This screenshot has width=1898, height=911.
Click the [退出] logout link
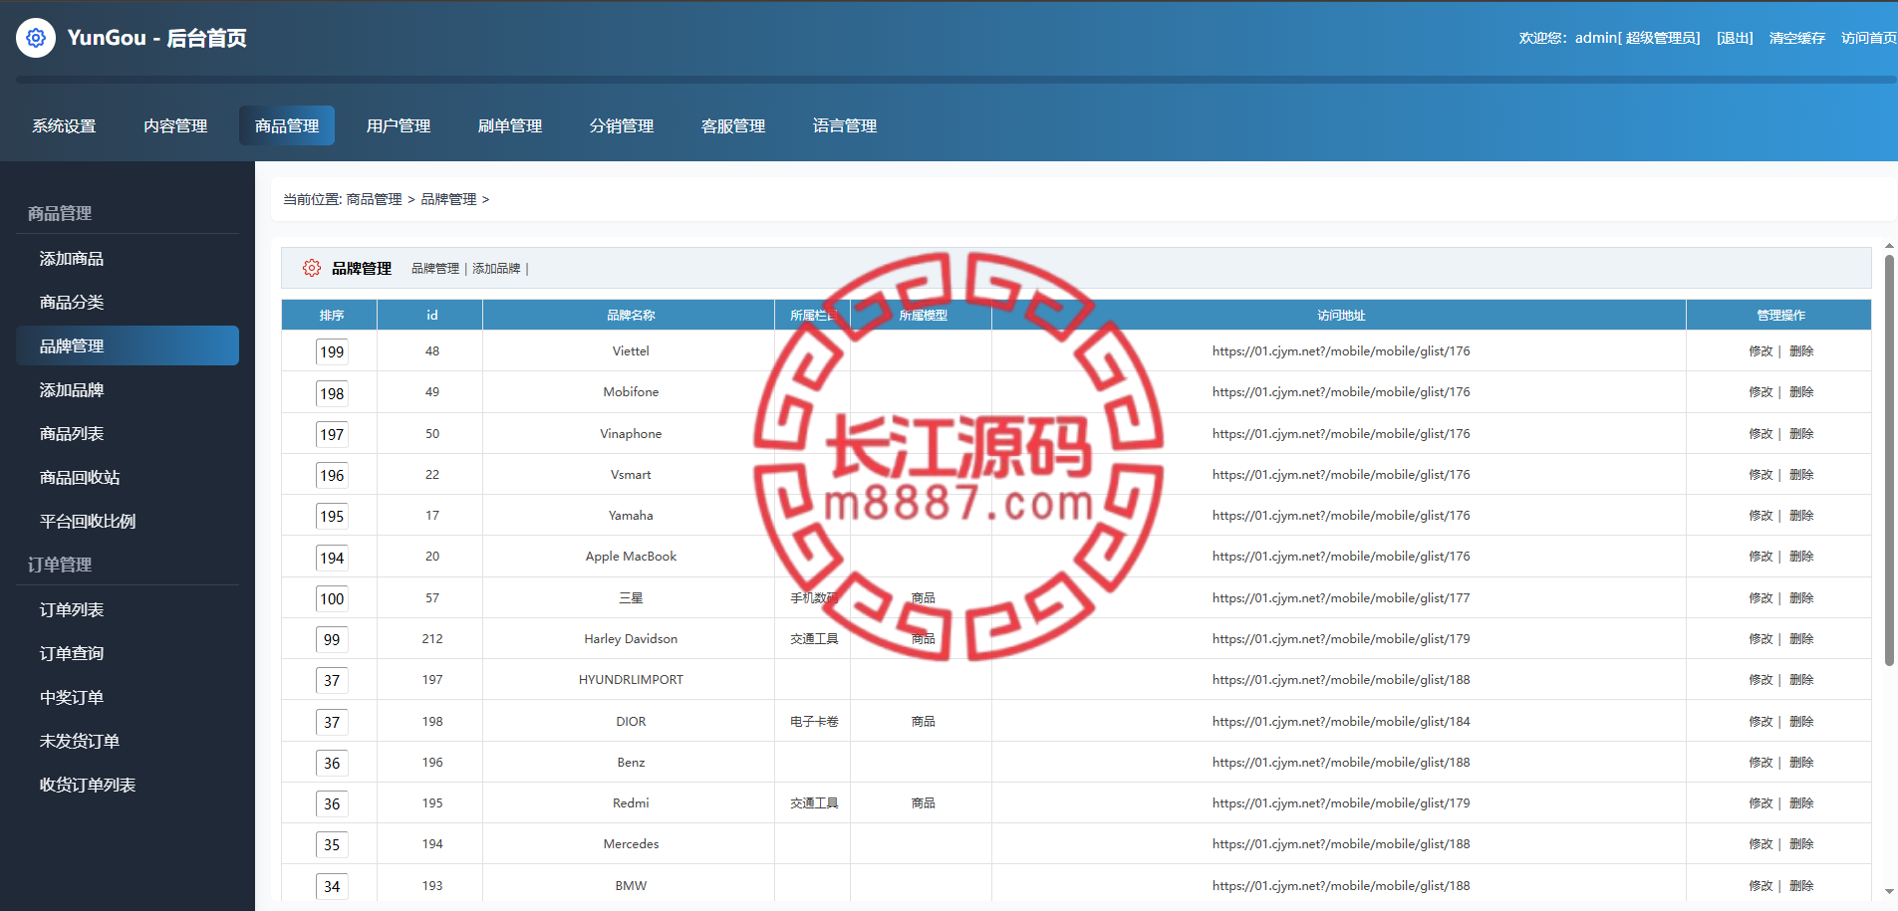click(1735, 38)
